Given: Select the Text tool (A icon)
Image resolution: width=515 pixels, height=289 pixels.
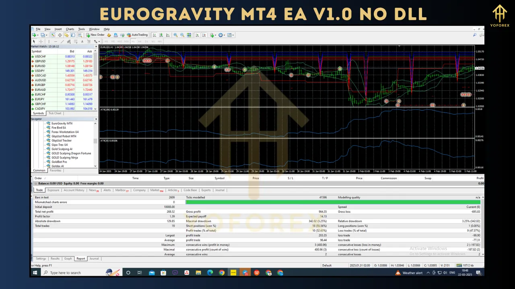Looking at the screenshot, I should click(x=82, y=41).
